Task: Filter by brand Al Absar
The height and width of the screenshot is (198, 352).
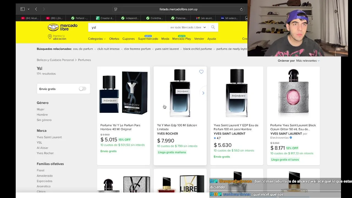Action: click(42, 148)
